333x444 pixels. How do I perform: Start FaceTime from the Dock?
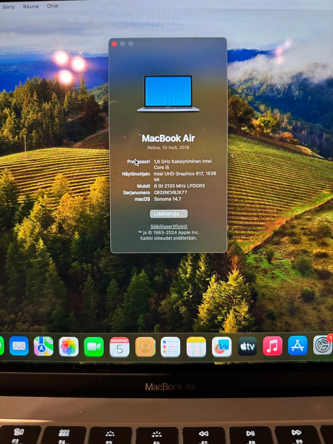point(94,347)
